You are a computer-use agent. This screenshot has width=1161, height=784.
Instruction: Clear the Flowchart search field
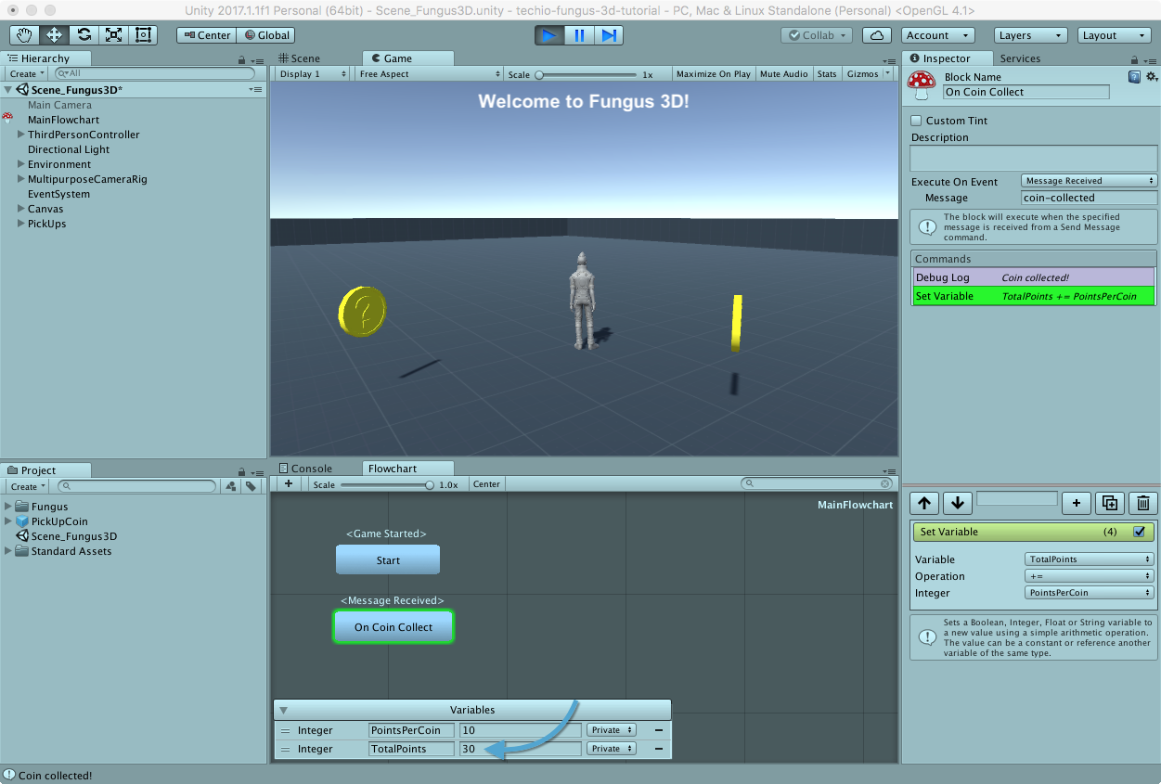885,484
